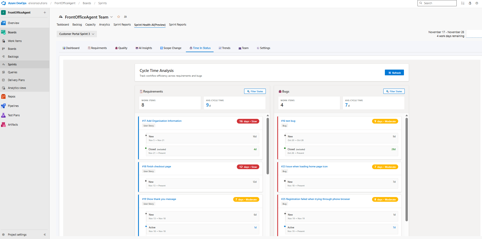Click the plus icon next to FrontOfficeAgent

point(45,13)
